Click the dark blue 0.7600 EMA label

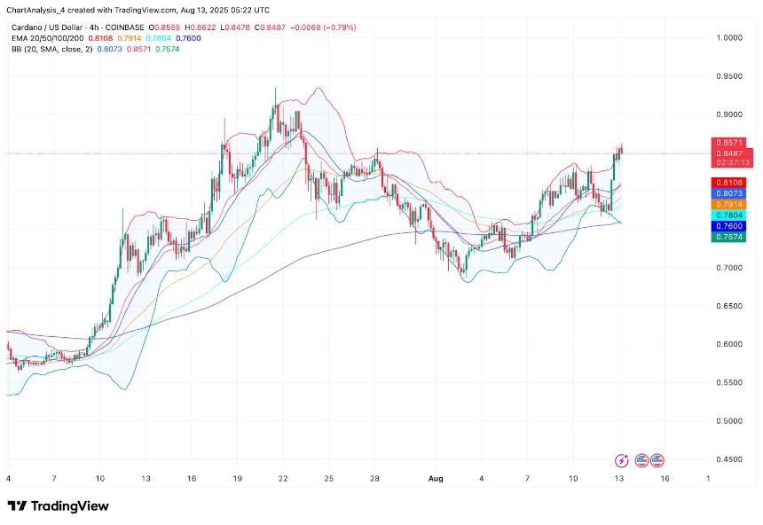(x=728, y=226)
